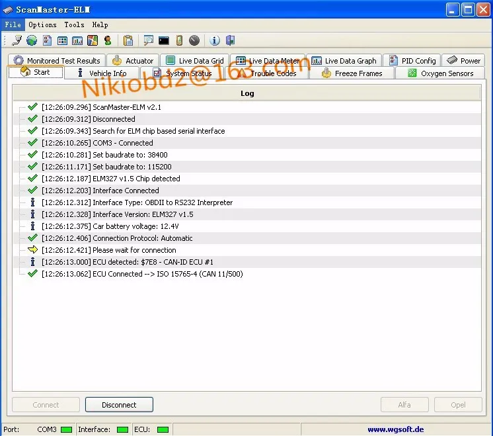493x436 pixels.
Task: Select 'Interface Type: OBDII to RS232 Interpreter' row
Action: (247, 202)
